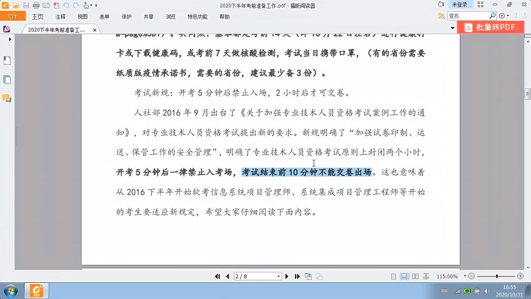Toggle continuous page view mode
The image size is (531, 299).
tap(404, 276)
